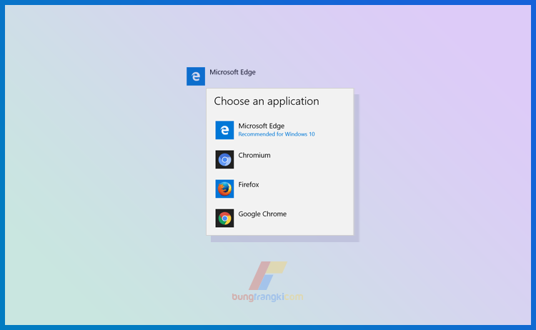Screen dimensions: 536x330
Task: Select the "Firefox" text entry
Action: point(249,184)
